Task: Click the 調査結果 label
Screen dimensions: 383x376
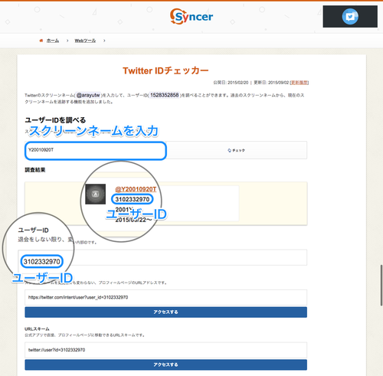Action: pos(35,170)
